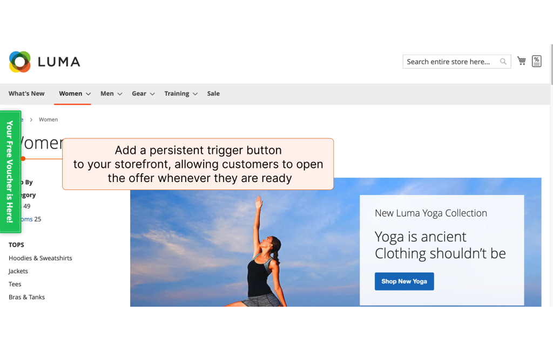The width and height of the screenshot is (553, 351).
Task: Open the Gear menu item
Action: point(139,93)
